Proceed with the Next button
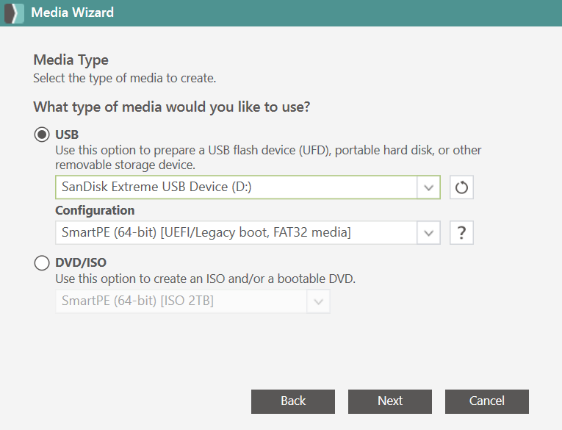The image size is (562, 430). (390, 401)
